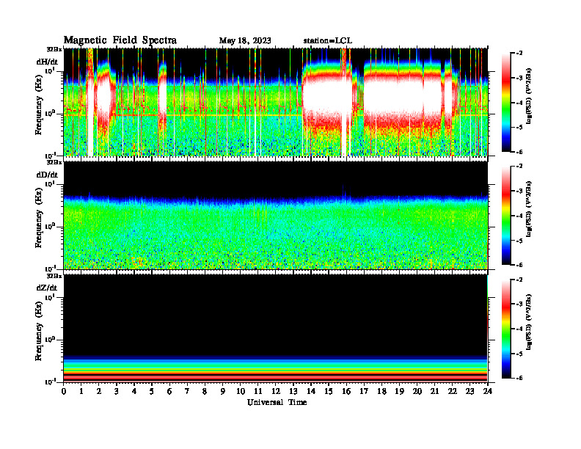Click hour "4" on the Universal Time axis

point(134,391)
